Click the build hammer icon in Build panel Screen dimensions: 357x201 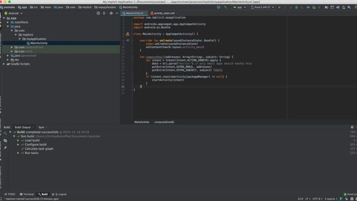click(5, 133)
